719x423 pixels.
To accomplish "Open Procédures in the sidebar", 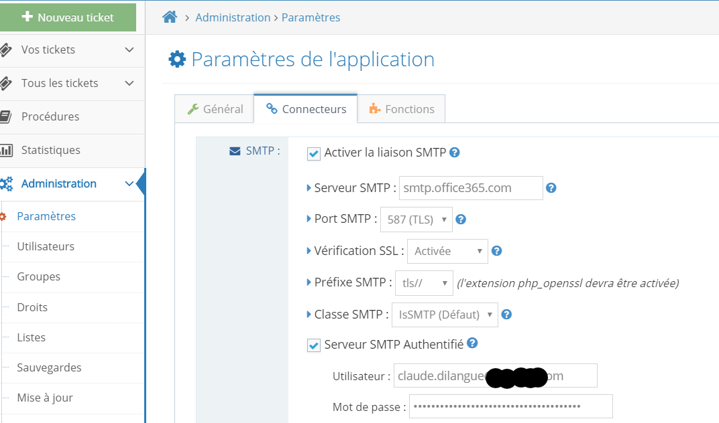I will point(72,117).
